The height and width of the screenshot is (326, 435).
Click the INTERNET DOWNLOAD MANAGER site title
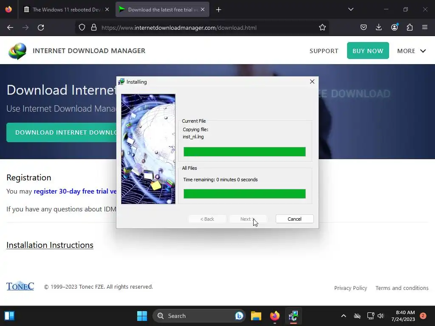89,51
